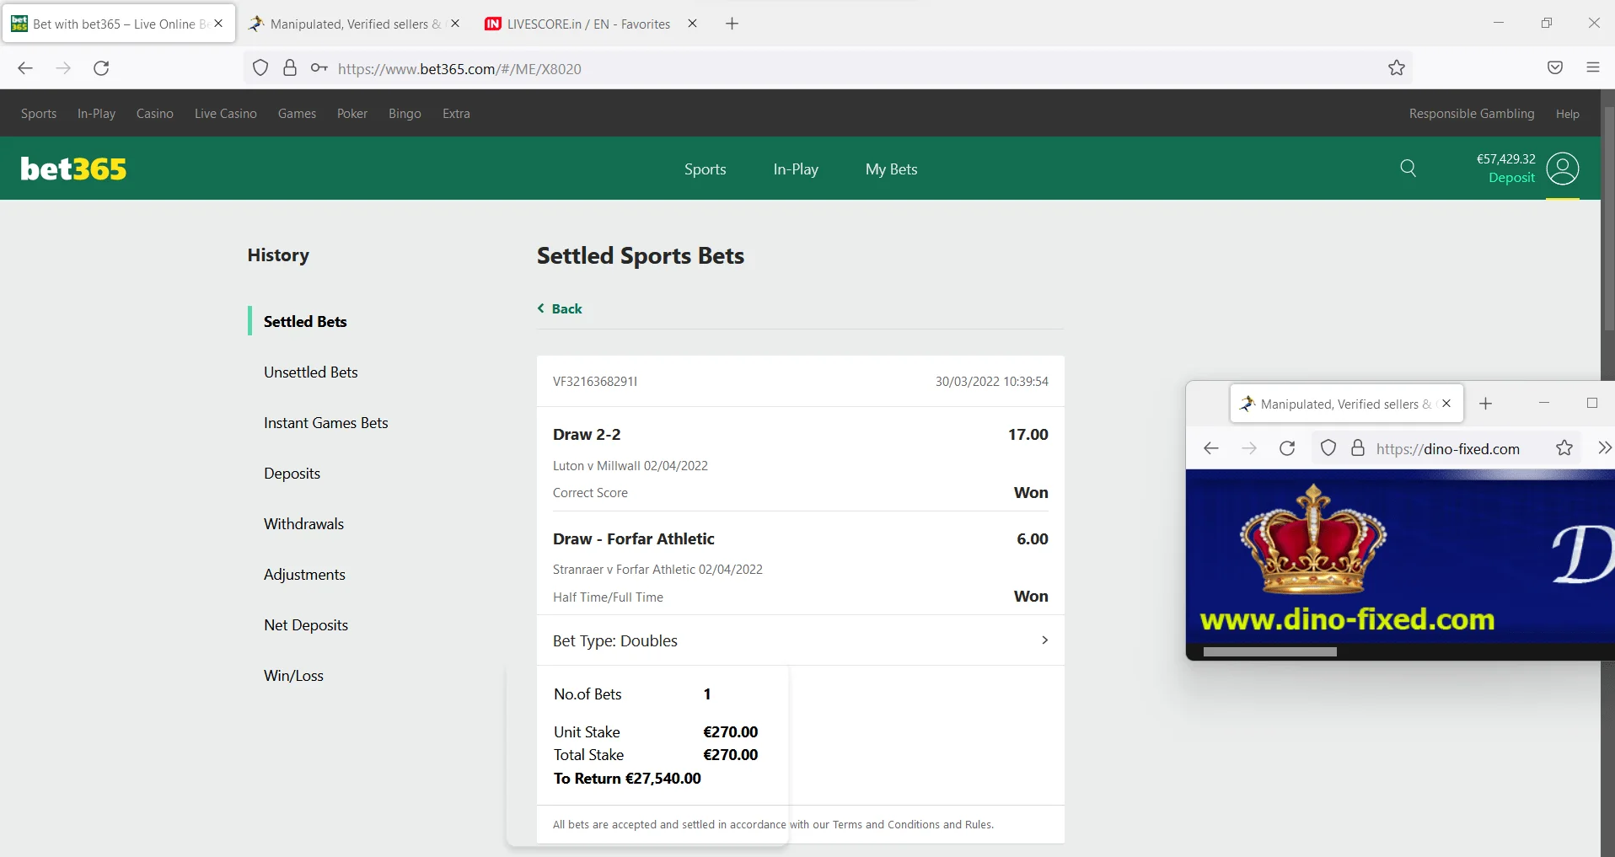Image resolution: width=1615 pixels, height=857 pixels.
Task: Click the bet365 logo
Action: point(73,169)
